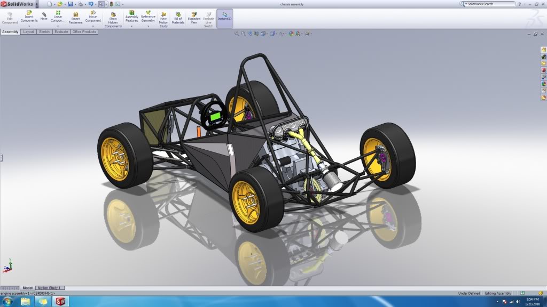Image resolution: width=547 pixels, height=307 pixels.
Task: Click the Undo icon
Action: click(91, 4)
